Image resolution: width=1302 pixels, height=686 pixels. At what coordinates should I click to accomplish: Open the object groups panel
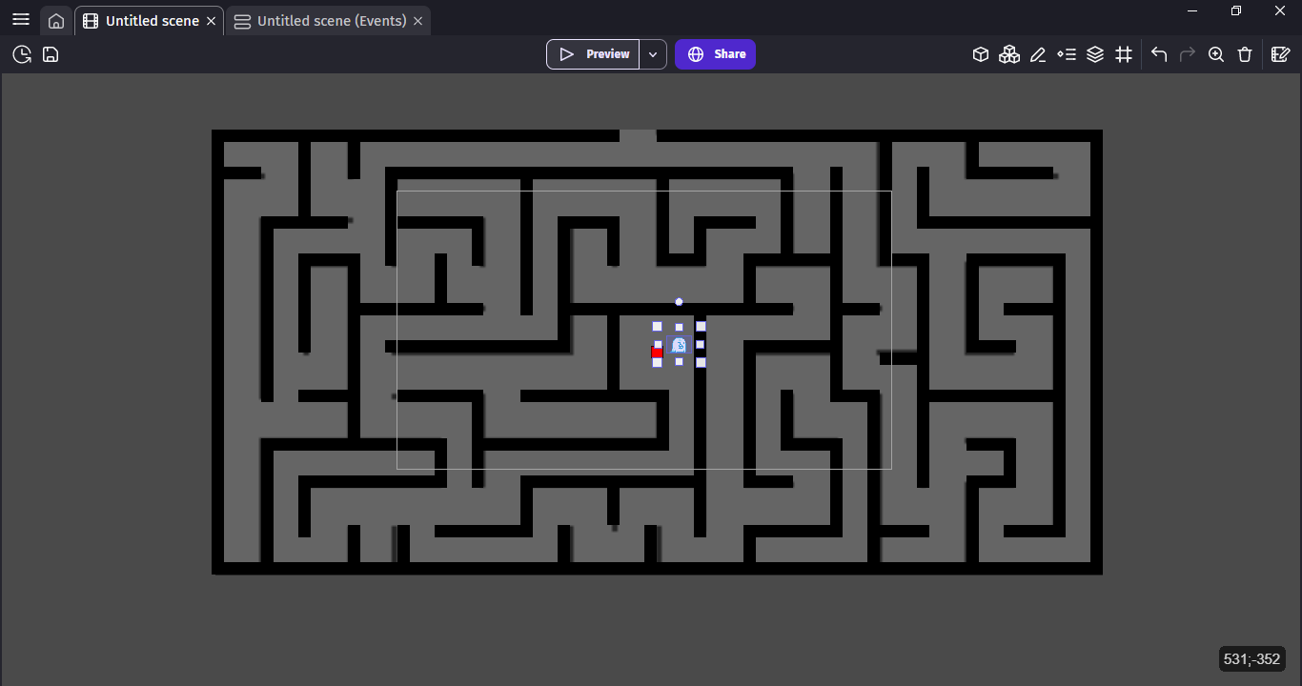click(x=1009, y=54)
